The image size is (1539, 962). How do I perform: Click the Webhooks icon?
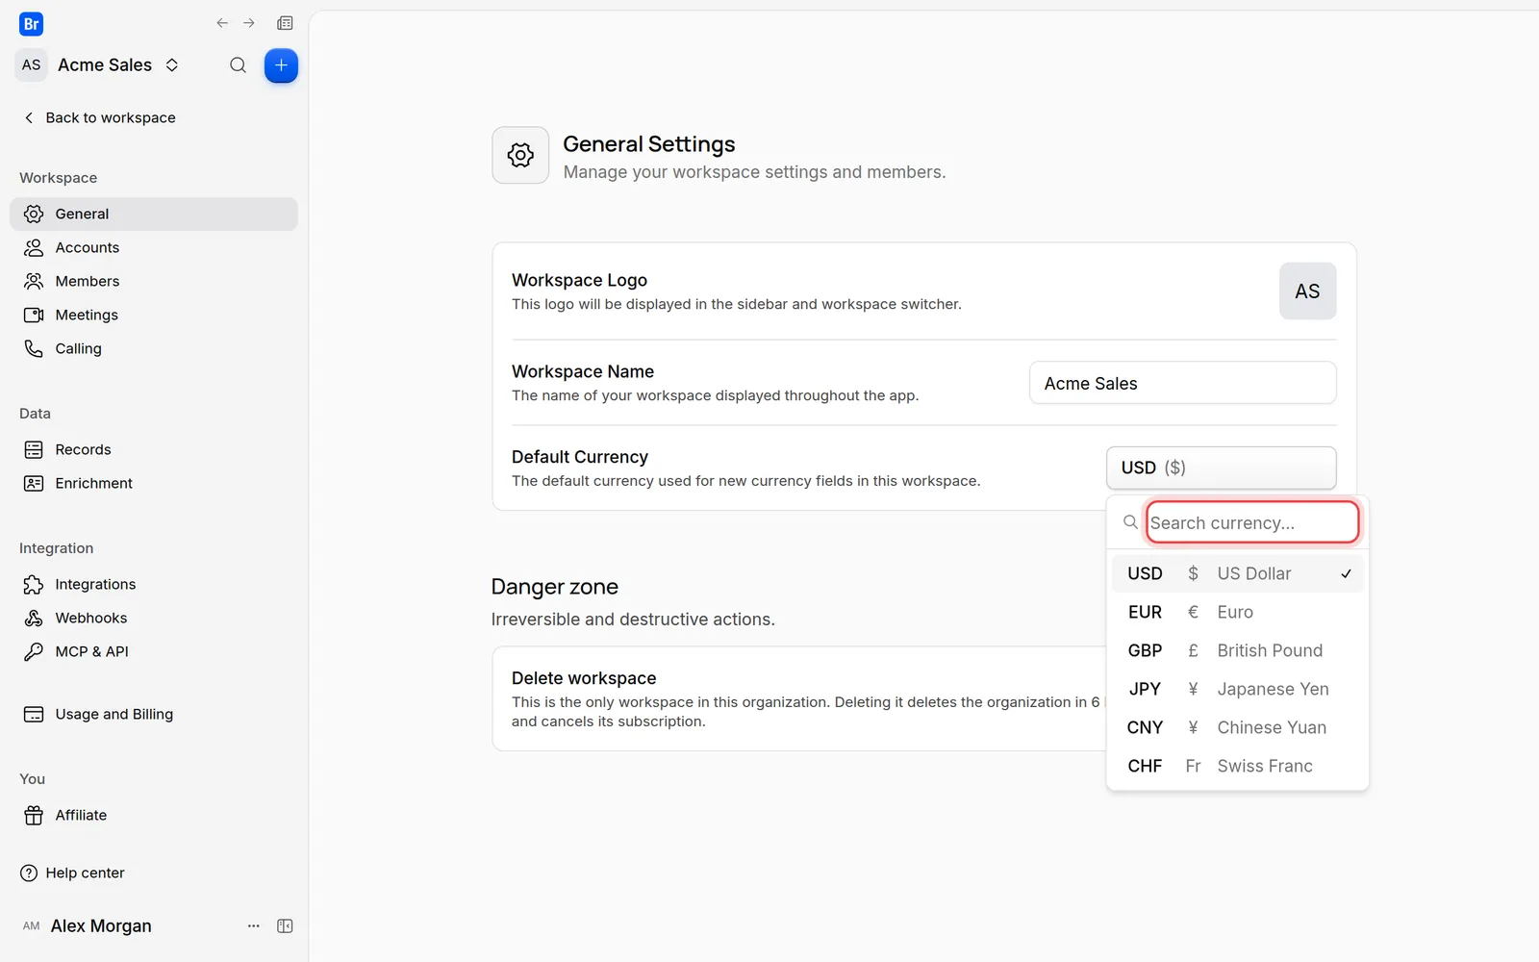[x=34, y=618]
